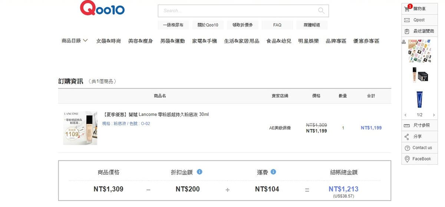This screenshot has width=445, height=207.
Task: Click the quantity value 1
Action: 343,128
